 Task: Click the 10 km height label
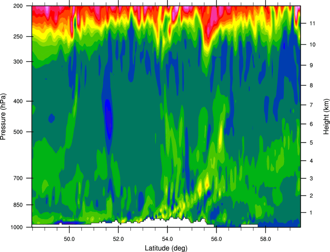[313, 45]
